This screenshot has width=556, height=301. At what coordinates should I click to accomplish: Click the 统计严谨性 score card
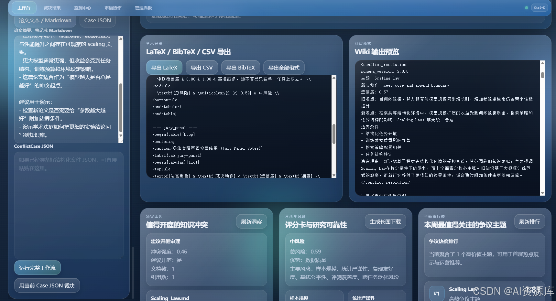(x=377, y=296)
